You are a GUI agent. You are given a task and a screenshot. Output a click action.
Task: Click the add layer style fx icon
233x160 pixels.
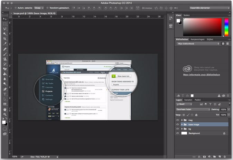200,156
